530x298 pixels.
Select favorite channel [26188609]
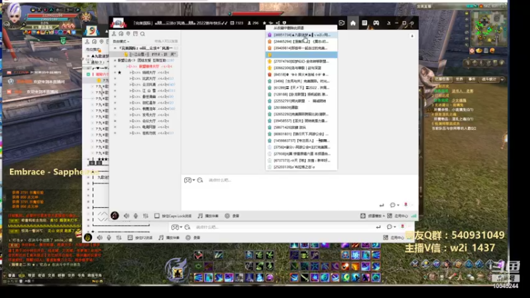point(301,107)
